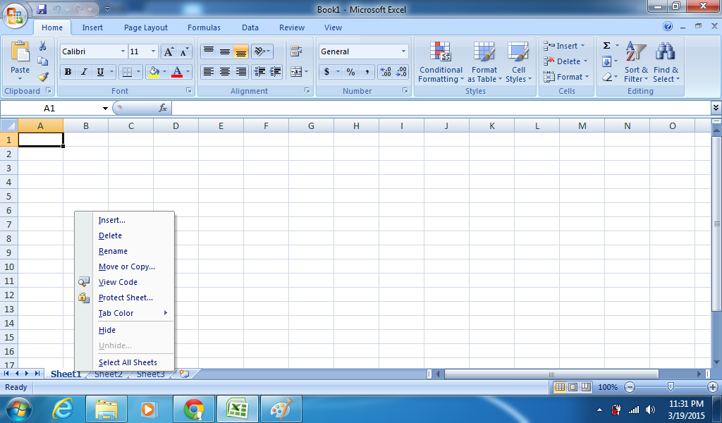This screenshot has height=423, width=722.
Task: Expand the formula bar
Action: click(x=716, y=108)
